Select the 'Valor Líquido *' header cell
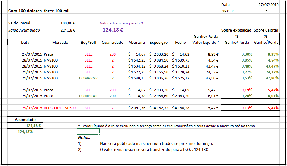Viewport: 287px width, 166px height. pos(206,42)
